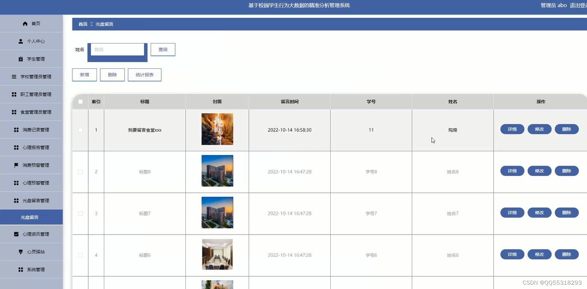Expand the 心理报告管理 sidebar menu
Viewport: 587px width, 289px height.
coord(31,148)
